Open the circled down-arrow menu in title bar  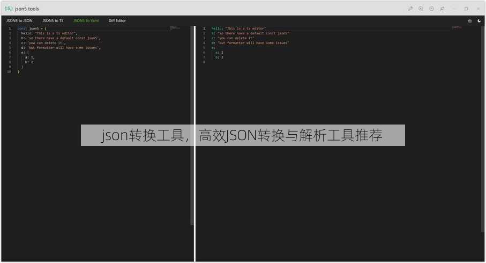(431, 9)
